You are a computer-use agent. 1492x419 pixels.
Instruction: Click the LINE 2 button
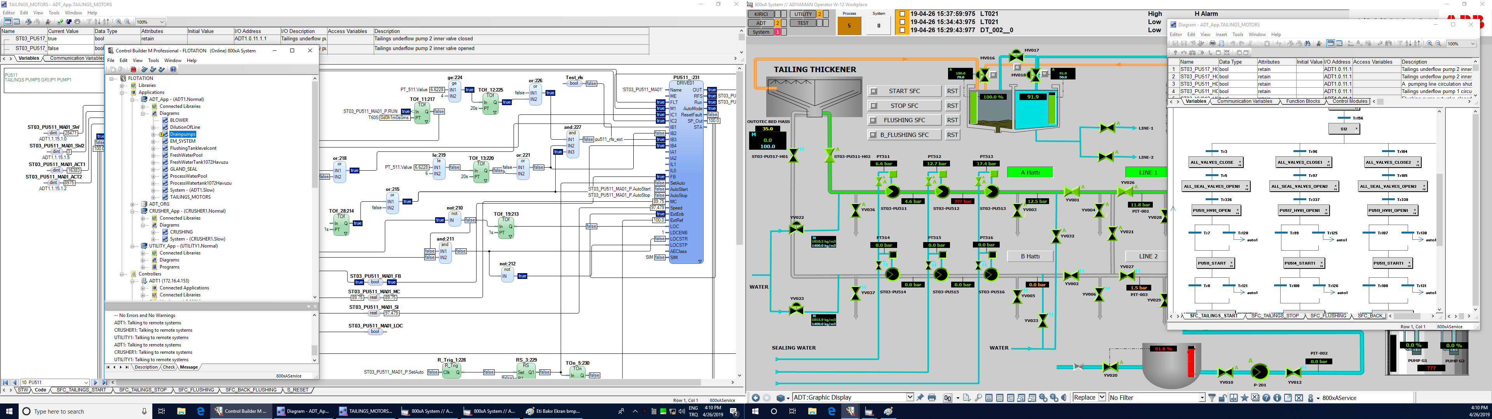[1148, 256]
